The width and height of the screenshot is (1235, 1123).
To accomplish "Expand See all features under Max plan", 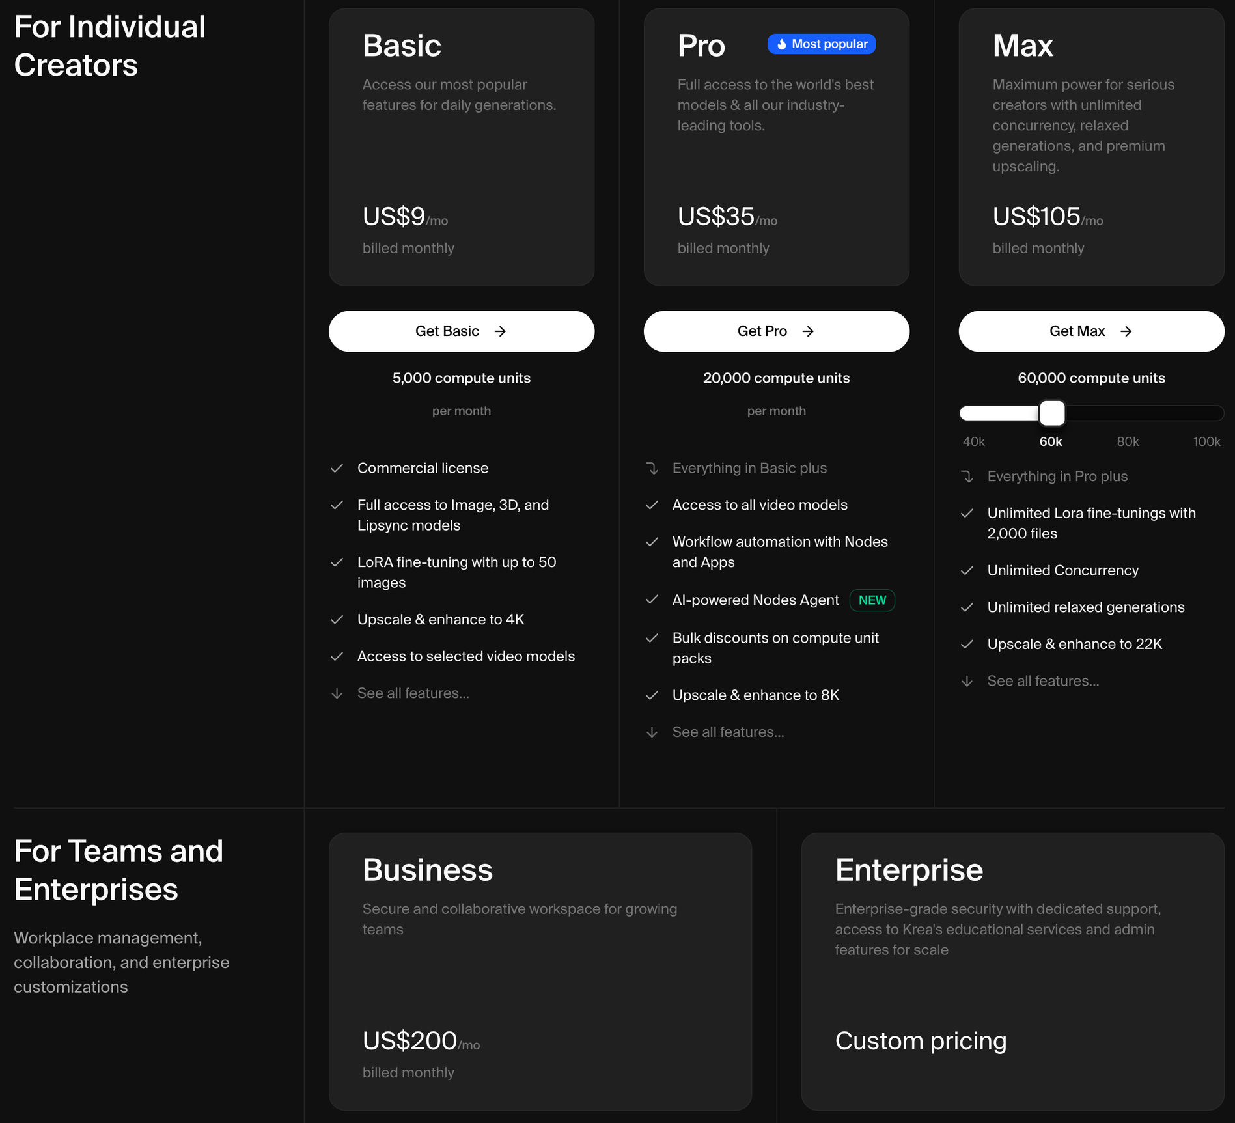I will 1042,681.
